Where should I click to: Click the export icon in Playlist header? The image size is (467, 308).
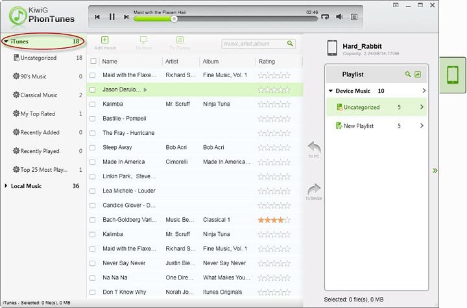(x=418, y=74)
